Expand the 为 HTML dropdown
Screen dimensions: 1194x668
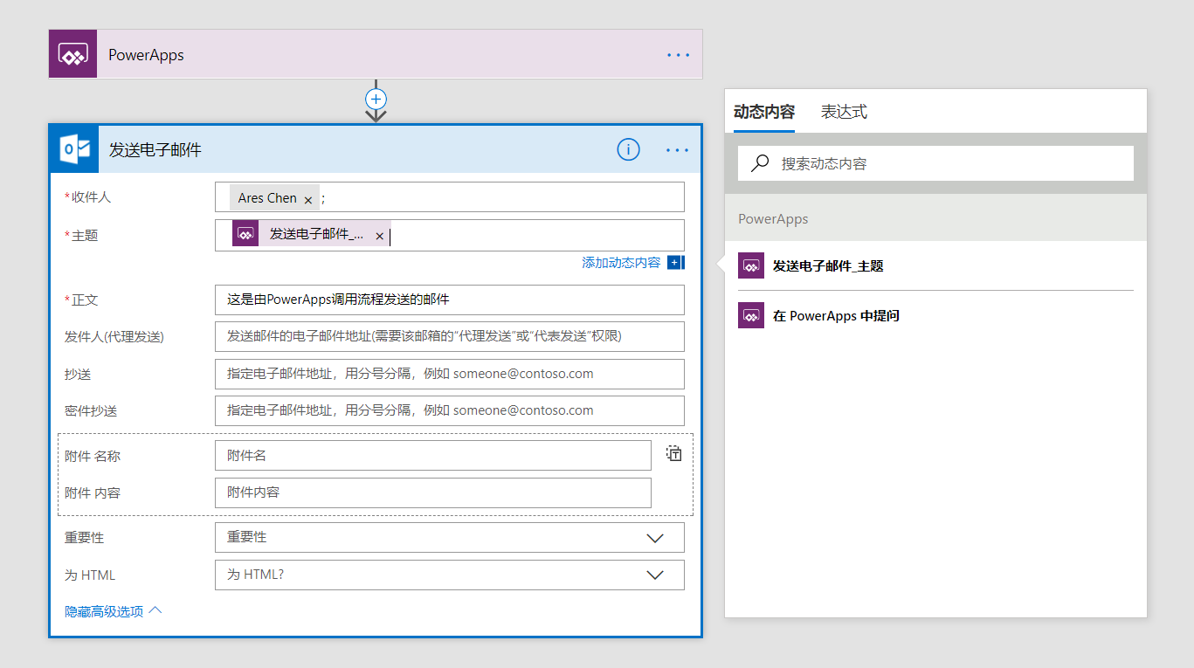point(655,575)
